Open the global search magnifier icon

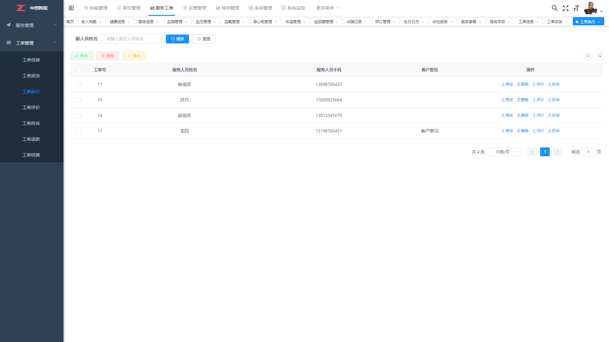pyautogui.click(x=554, y=8)
